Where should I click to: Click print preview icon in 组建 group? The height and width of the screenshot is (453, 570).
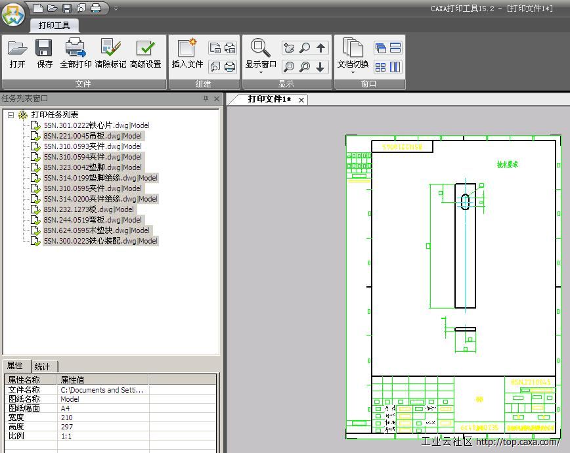pos(215,67)
